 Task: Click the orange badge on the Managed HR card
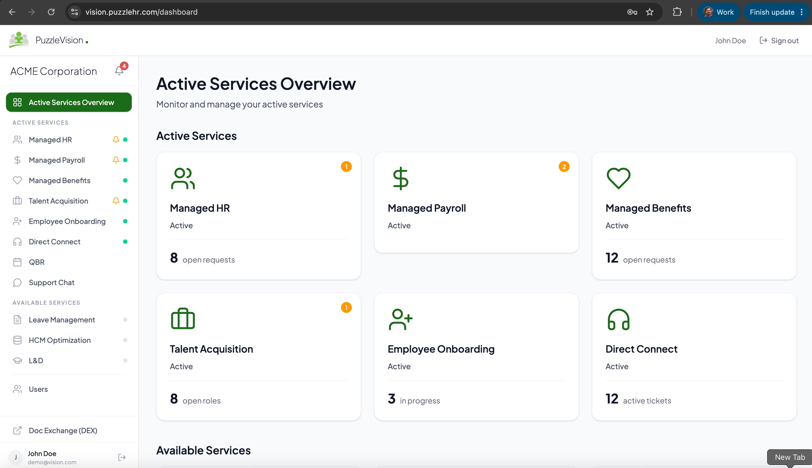[346, 167]
